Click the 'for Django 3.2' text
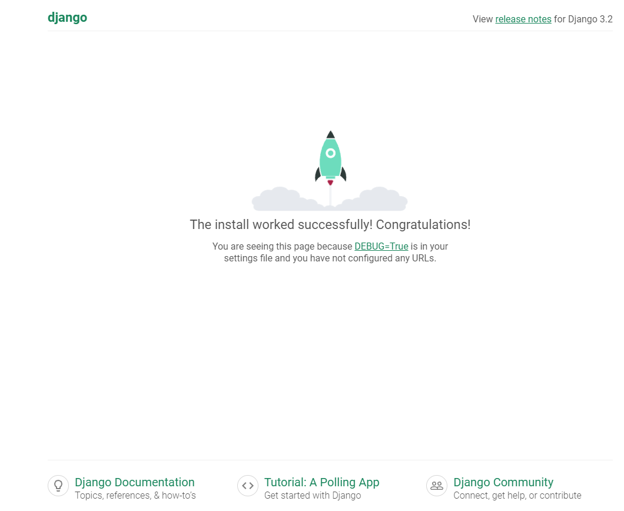The image size is (624, 511). [x=583, y=19]
